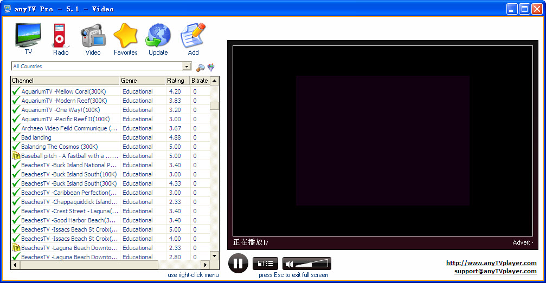The height and width of the screenshot is (283, 546).
Task: Select BeachesTV -Chappaquiddick Island channel
Action: click(x=69, y=202)
